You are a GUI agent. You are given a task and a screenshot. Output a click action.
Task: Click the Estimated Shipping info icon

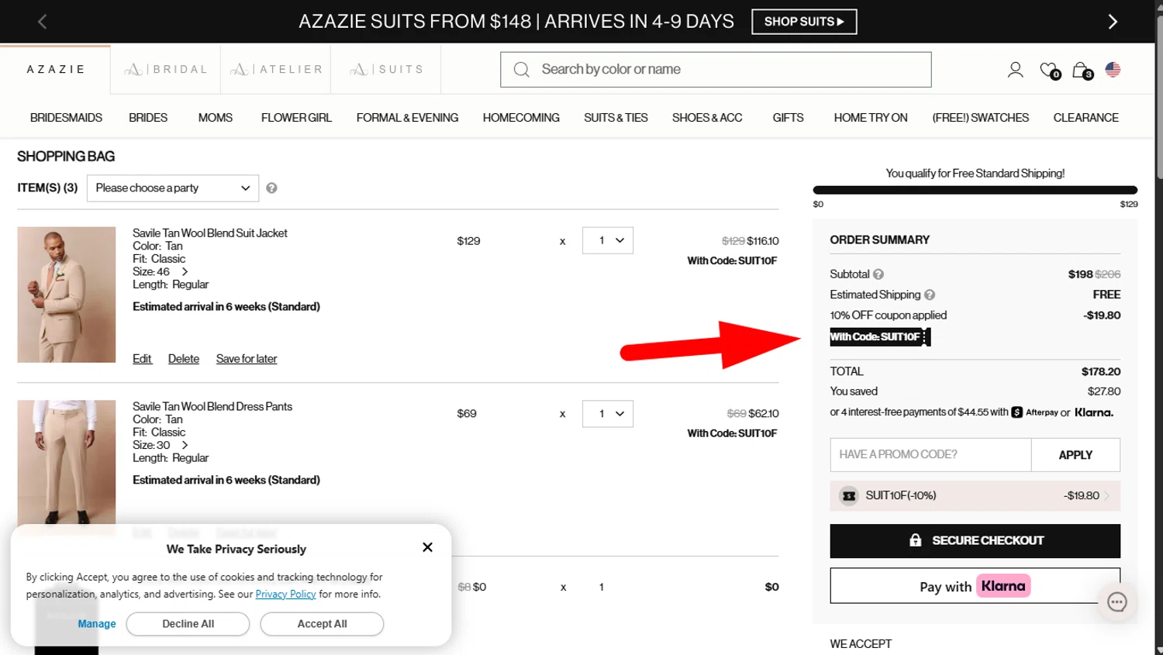[930, 295]
